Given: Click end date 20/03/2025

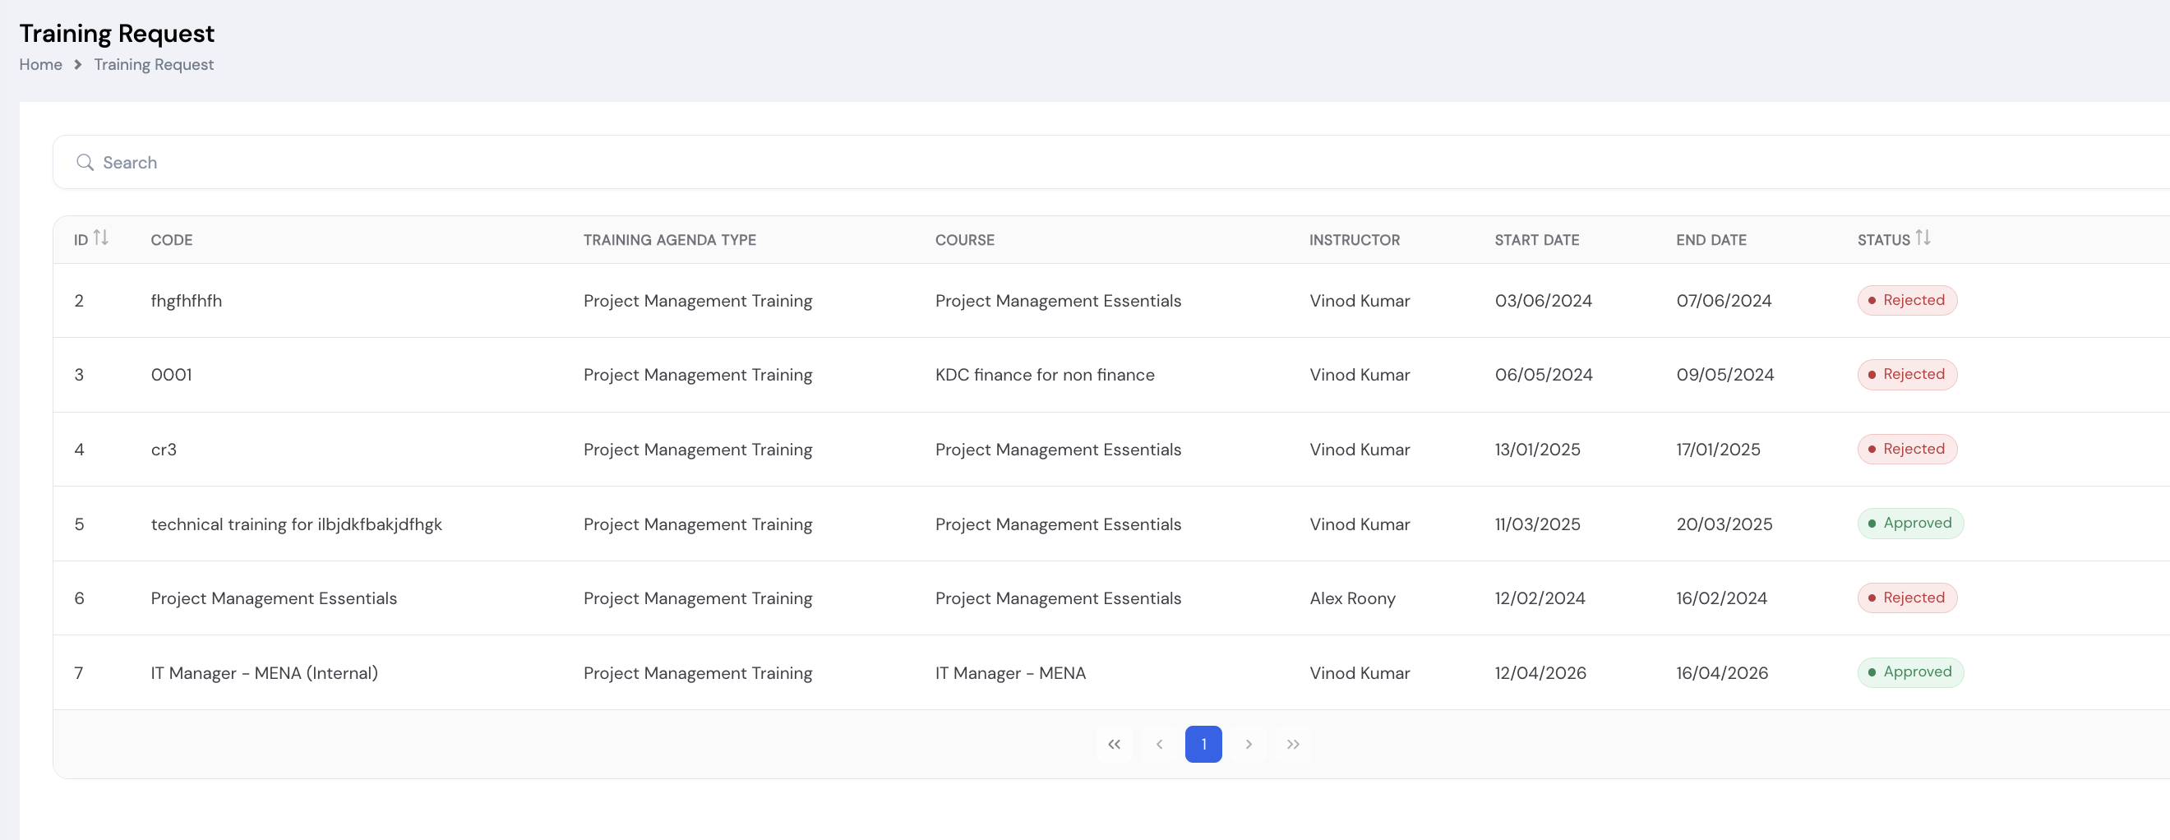Looking at the screenshot, I should point(1724,525).
